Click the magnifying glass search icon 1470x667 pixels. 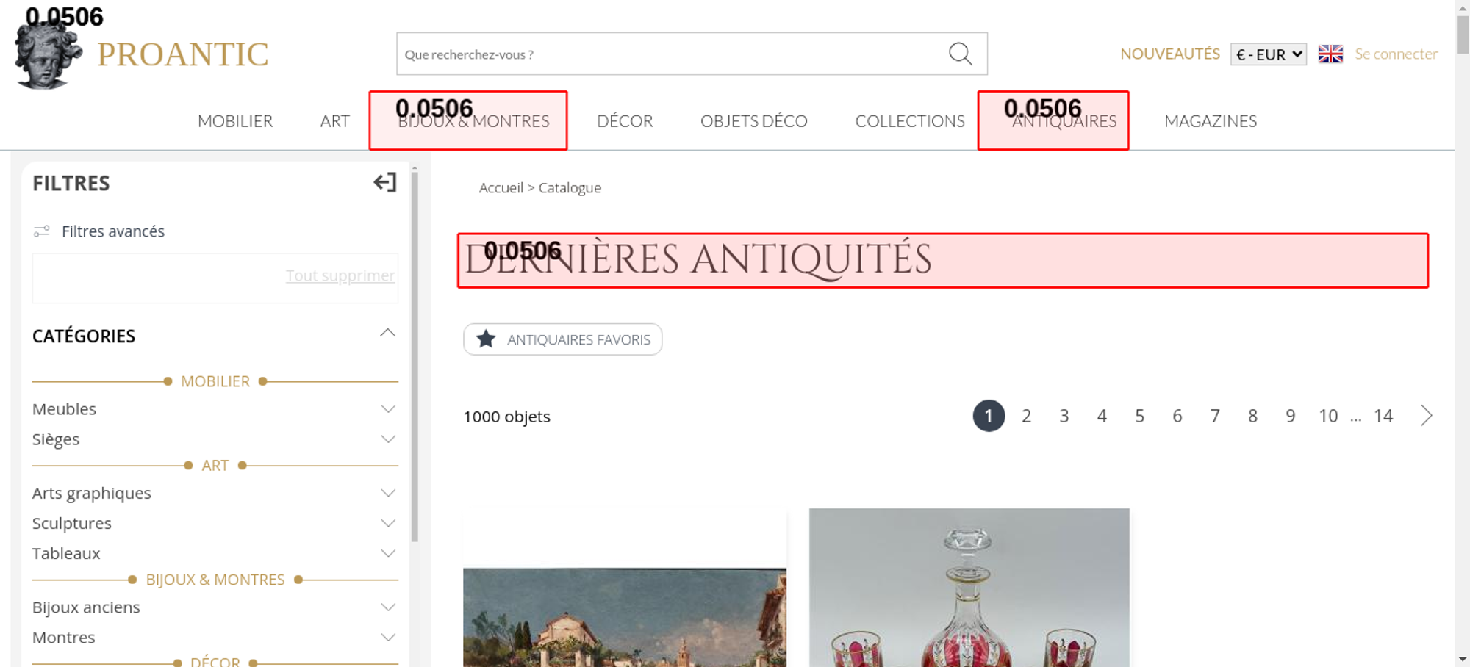[960, 54]
